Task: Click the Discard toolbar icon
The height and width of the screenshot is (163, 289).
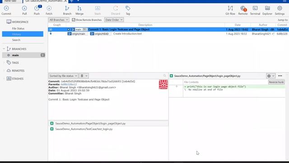Action: [x=116, y=10]
